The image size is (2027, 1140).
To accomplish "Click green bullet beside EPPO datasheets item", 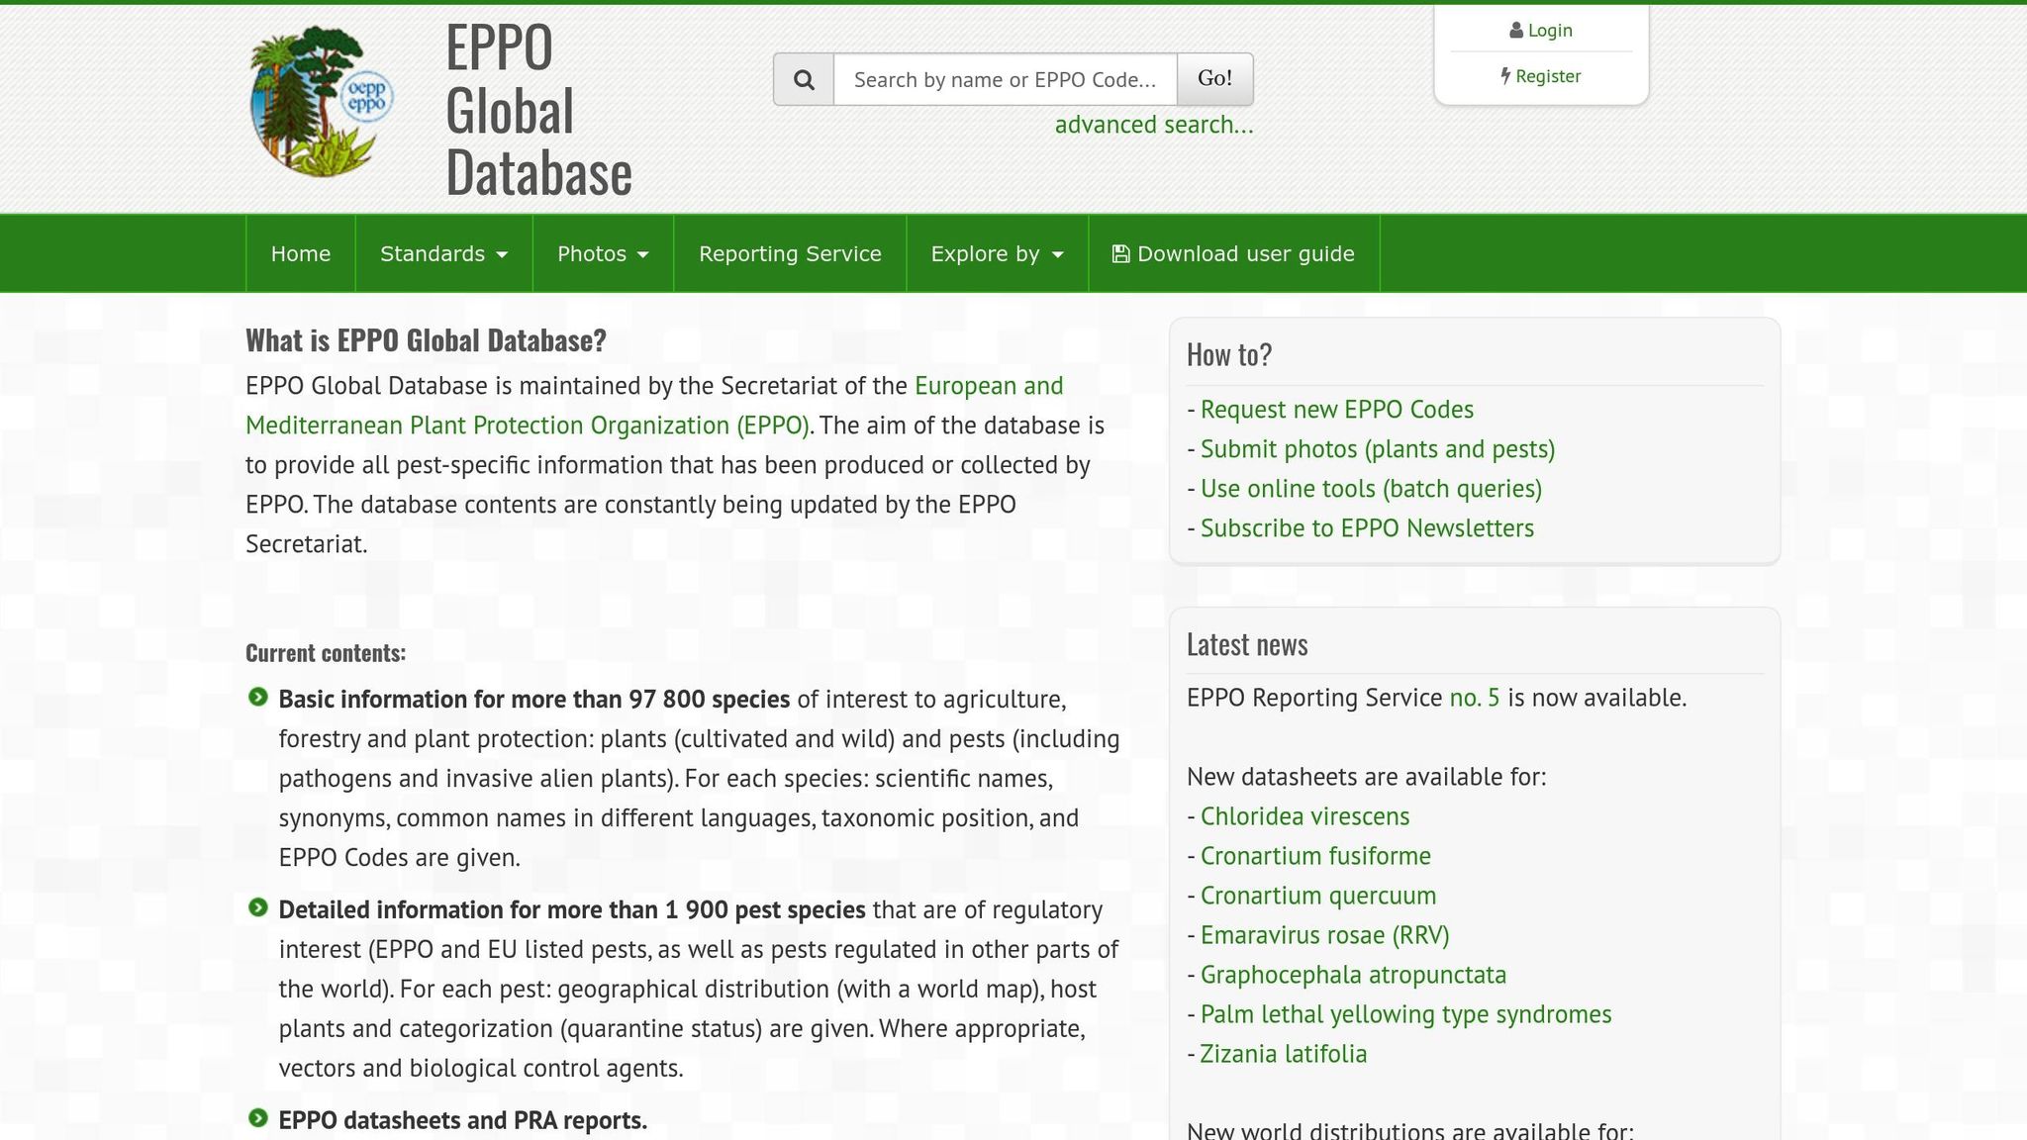I will [258, 1119].
